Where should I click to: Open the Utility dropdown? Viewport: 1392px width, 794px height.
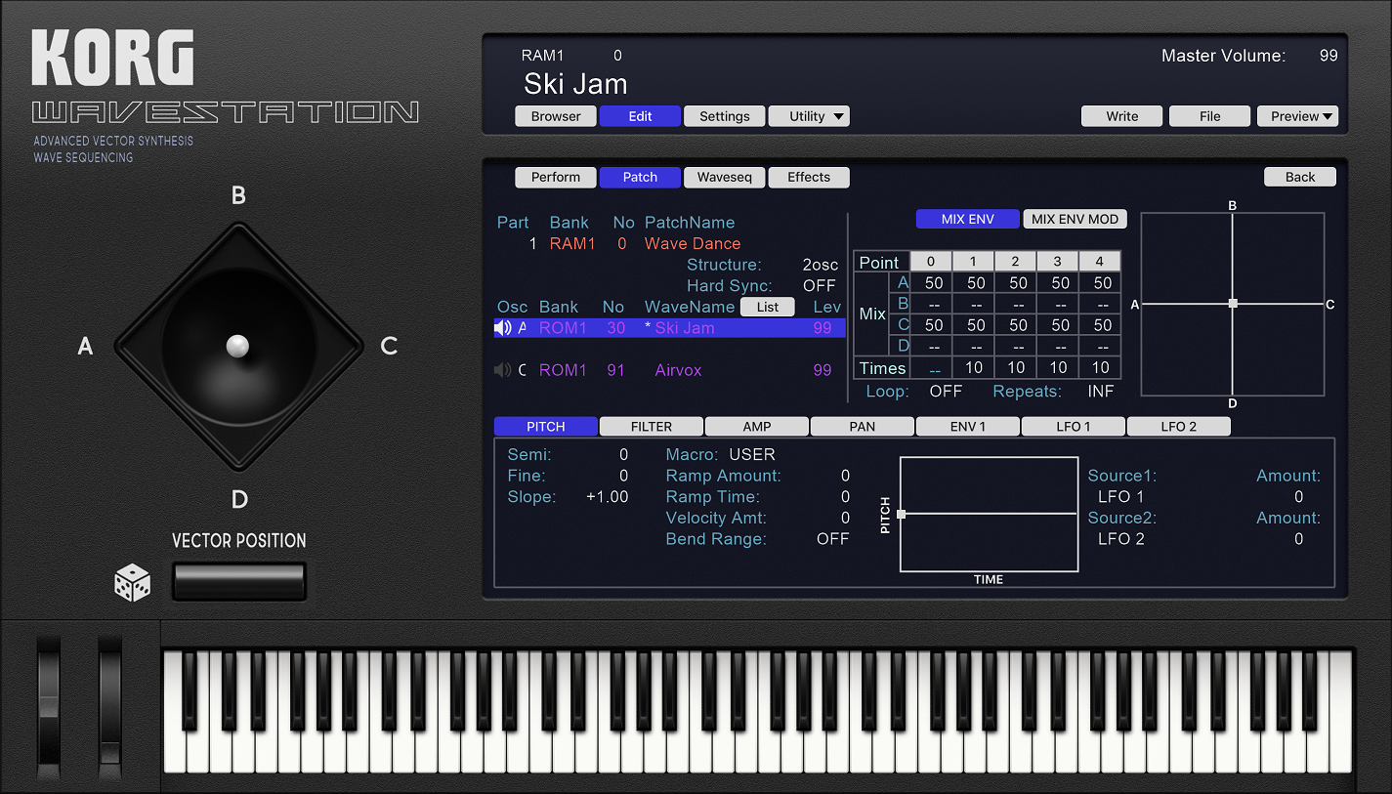[809, 115]
